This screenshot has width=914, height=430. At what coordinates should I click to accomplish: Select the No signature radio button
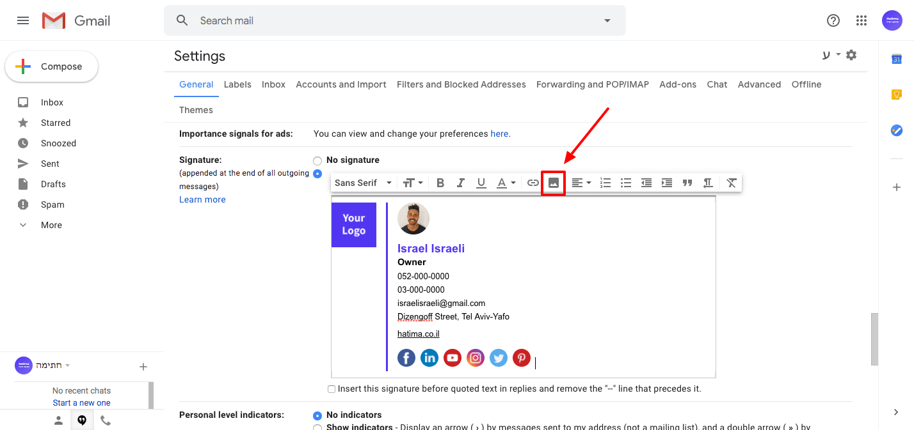317,160
